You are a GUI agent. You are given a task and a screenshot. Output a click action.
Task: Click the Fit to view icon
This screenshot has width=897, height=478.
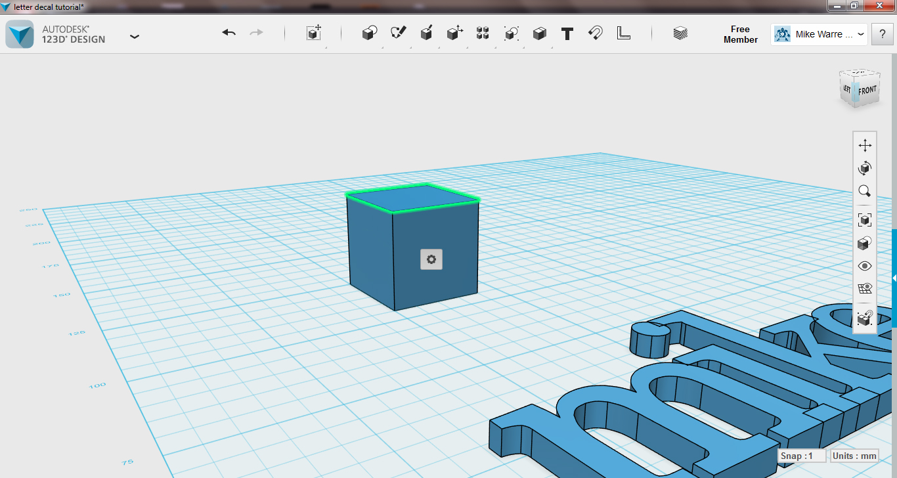(865, 220)
